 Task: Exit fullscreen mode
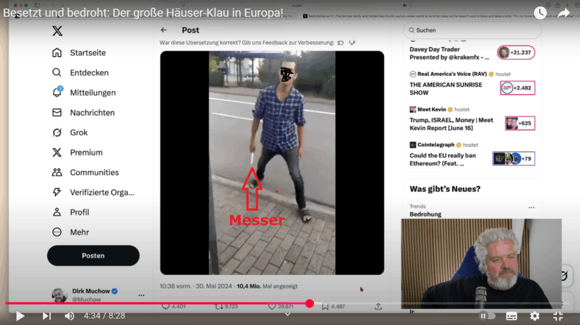(558, 316)
